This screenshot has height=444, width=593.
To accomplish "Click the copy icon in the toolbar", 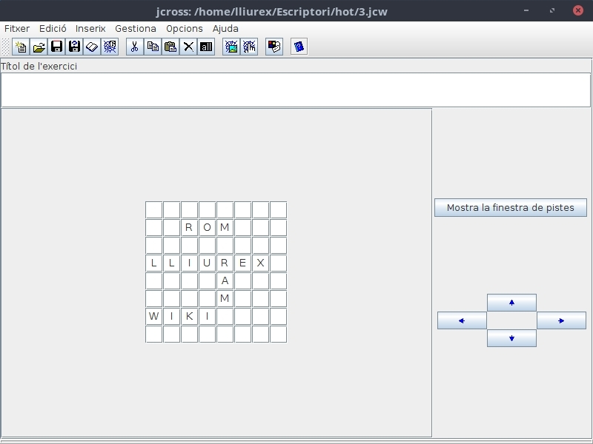I will [153, 47].
